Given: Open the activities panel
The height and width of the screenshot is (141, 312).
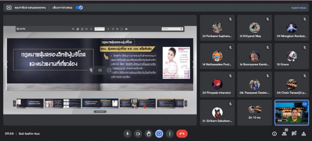Looking at the screenshot, I should [x=304, y=134].
